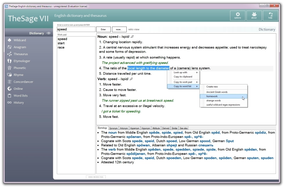Expand the 'Copy to word list' submenu arrow

[x=197, y=86]
